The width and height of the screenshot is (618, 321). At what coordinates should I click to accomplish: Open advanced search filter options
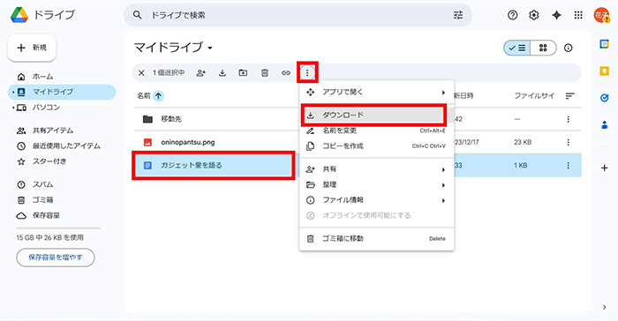tap(458, 15)
